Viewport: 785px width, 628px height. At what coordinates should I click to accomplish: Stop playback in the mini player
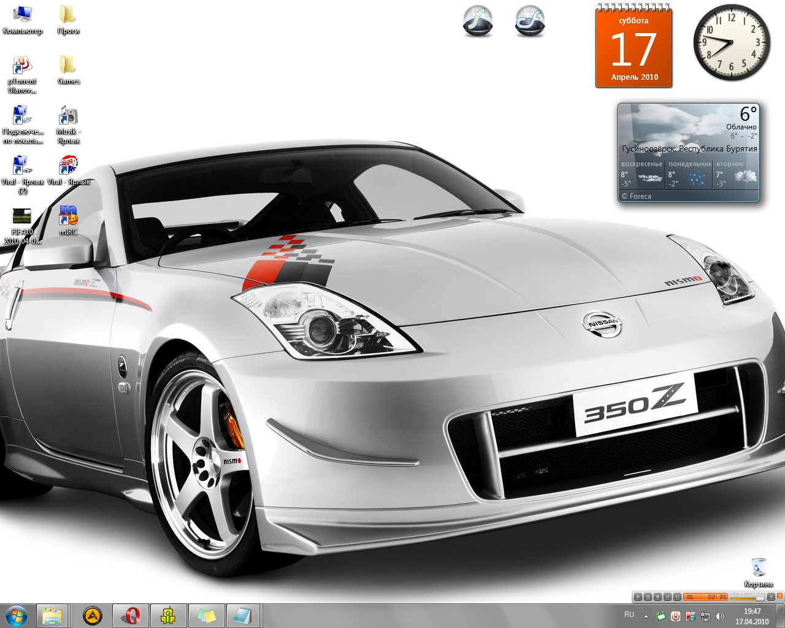tap(657, 597)
